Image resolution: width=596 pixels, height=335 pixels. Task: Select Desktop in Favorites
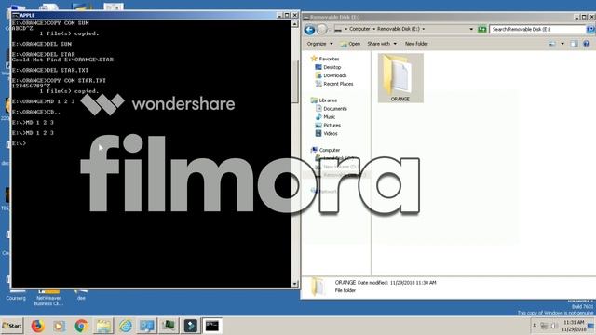pos(332,67)
